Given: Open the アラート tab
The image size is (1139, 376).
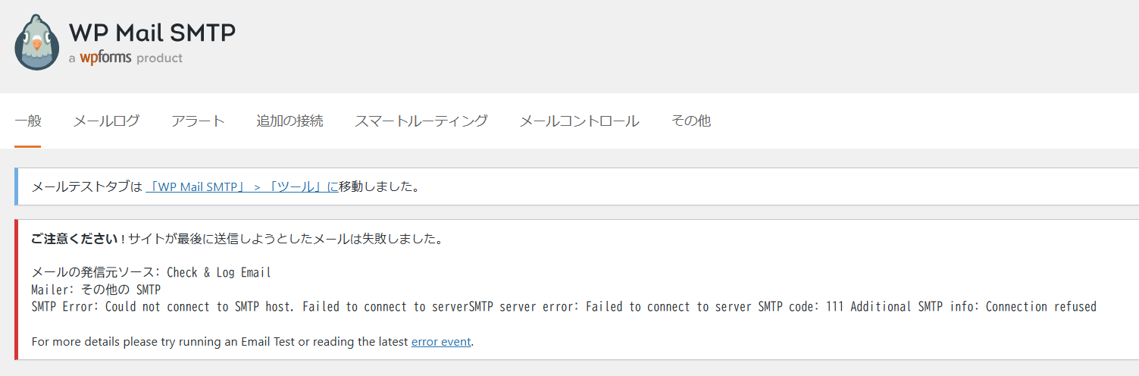Looking at the screenshot, I should click(x=198, y=121).
